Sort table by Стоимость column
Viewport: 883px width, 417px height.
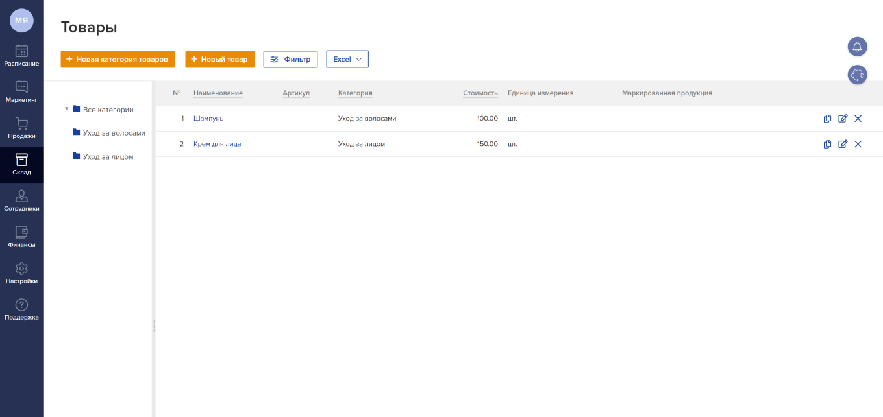click(x=480, y=93)
